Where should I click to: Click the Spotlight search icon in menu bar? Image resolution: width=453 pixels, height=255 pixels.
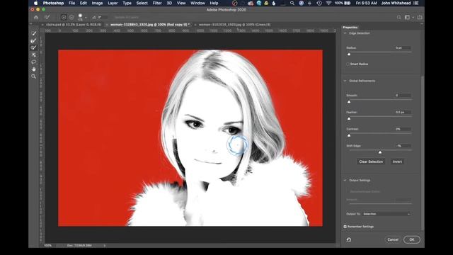(x=292, y=3)
